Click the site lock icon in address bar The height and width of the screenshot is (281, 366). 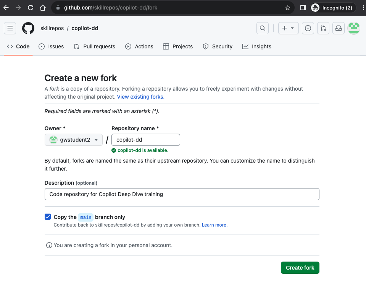(x=58, y=8)
